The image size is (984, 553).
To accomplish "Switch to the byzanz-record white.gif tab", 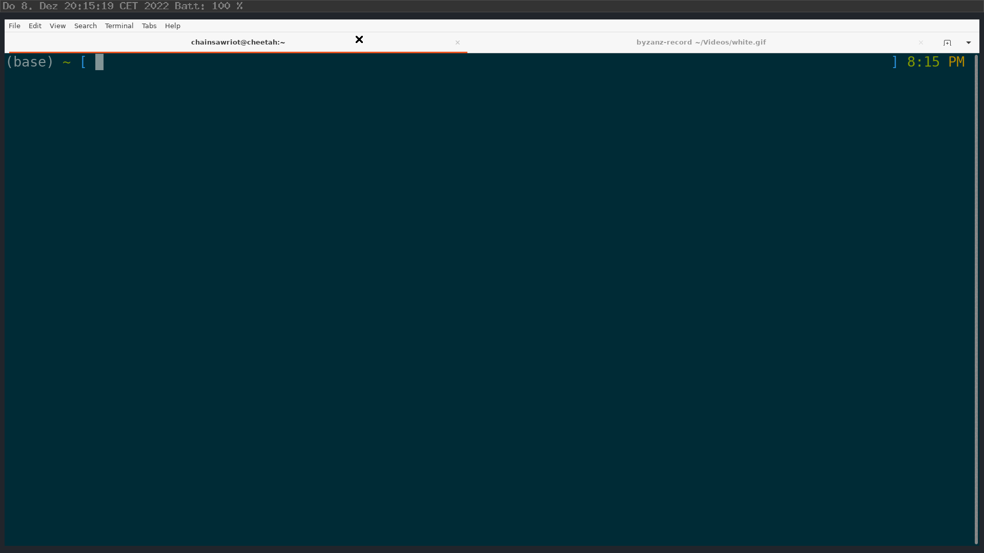I will pyautogui.click(x=701, y=42).
